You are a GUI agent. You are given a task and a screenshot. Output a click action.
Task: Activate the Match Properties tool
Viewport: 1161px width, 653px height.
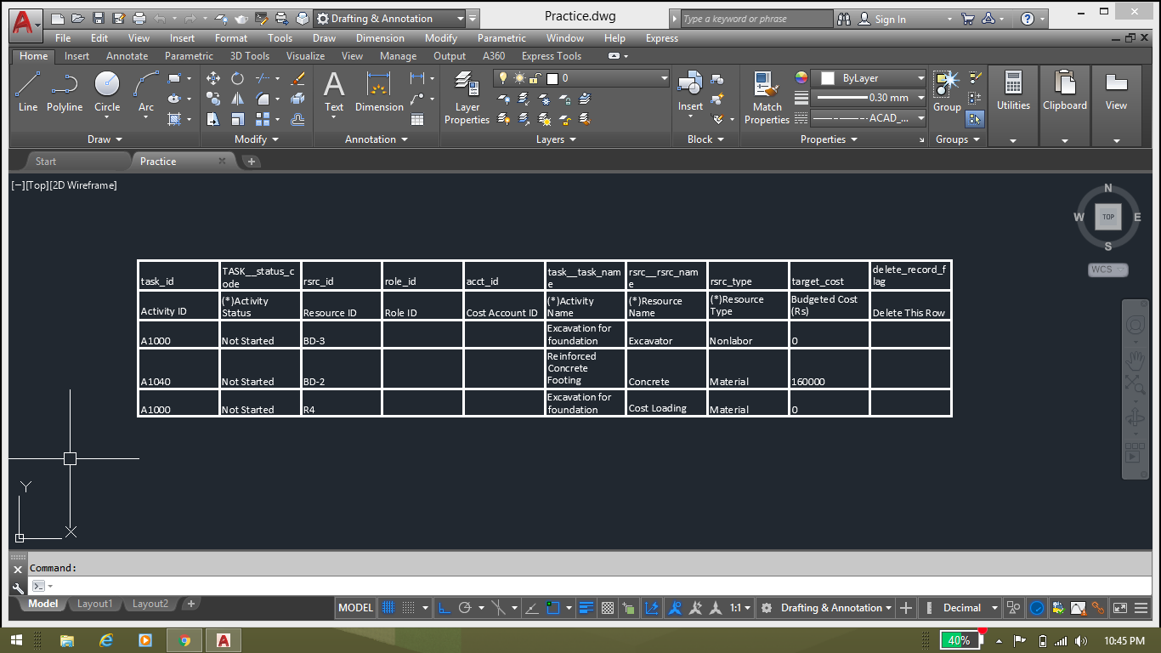(766, 96)
